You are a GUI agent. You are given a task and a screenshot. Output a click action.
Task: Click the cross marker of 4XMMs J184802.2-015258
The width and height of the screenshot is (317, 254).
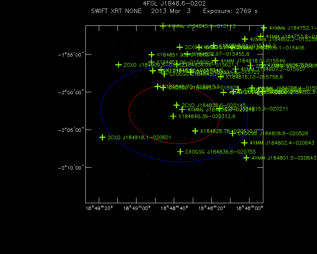click(245, 39)
